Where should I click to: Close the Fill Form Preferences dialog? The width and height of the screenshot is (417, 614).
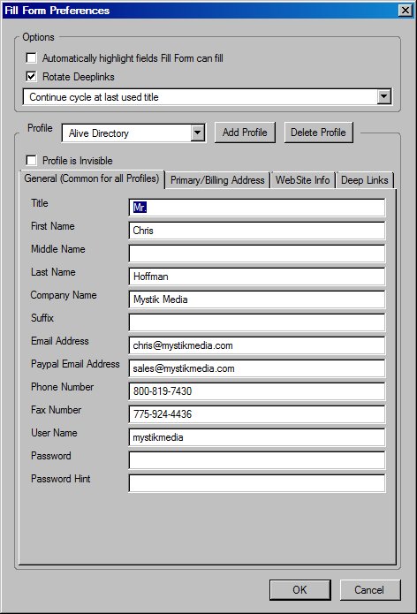[x=406, y=11]
